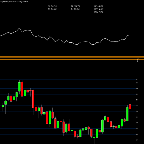Click the 49 price axis label
This screenshot has height=144, width=144.
[137, 134]
